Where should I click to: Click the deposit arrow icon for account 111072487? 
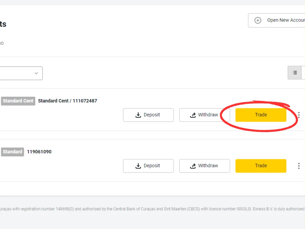tap(138, 115)
